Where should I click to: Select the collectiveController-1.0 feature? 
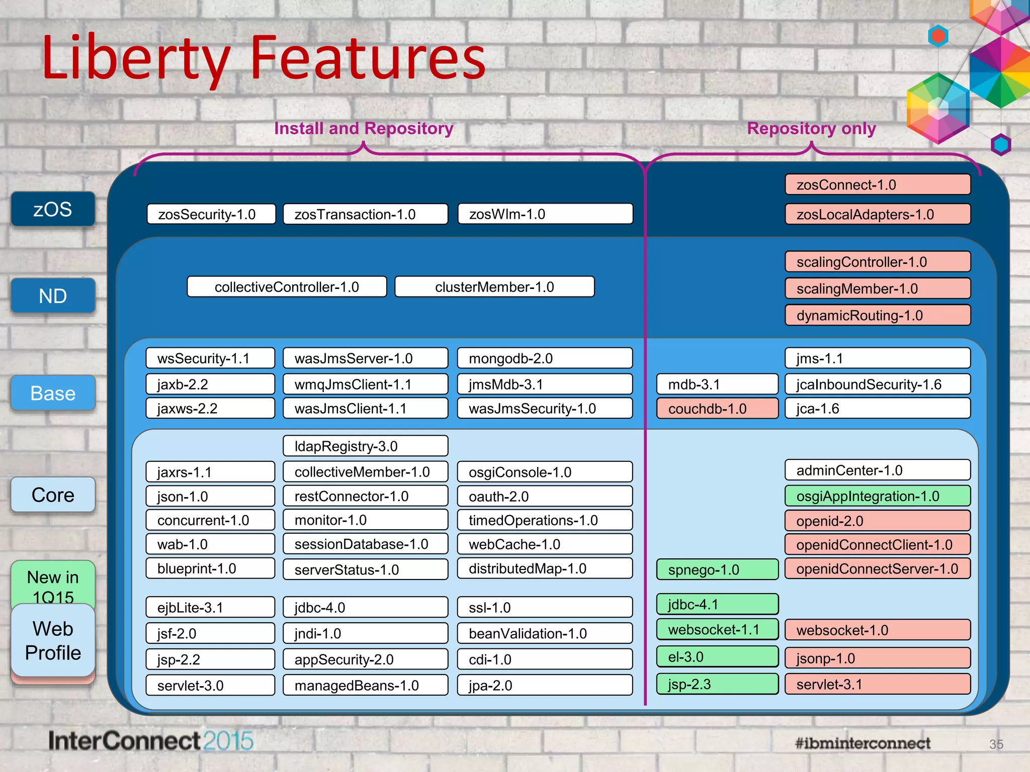287,287
